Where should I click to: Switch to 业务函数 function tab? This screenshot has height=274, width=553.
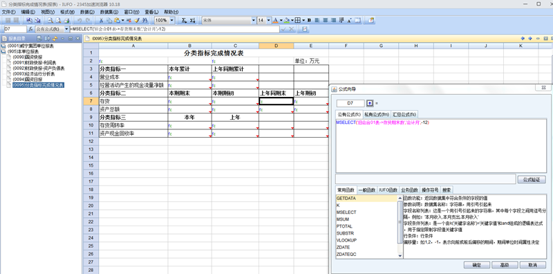pos(409,190)
